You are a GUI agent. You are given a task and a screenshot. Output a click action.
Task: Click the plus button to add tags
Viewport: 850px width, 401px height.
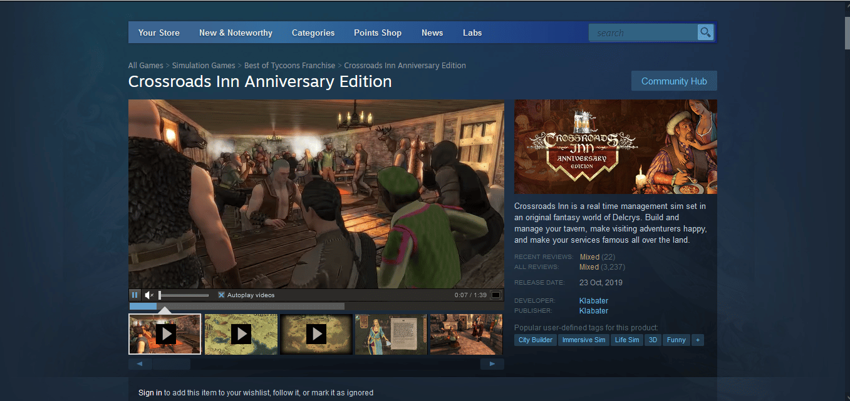coord(698,340)
